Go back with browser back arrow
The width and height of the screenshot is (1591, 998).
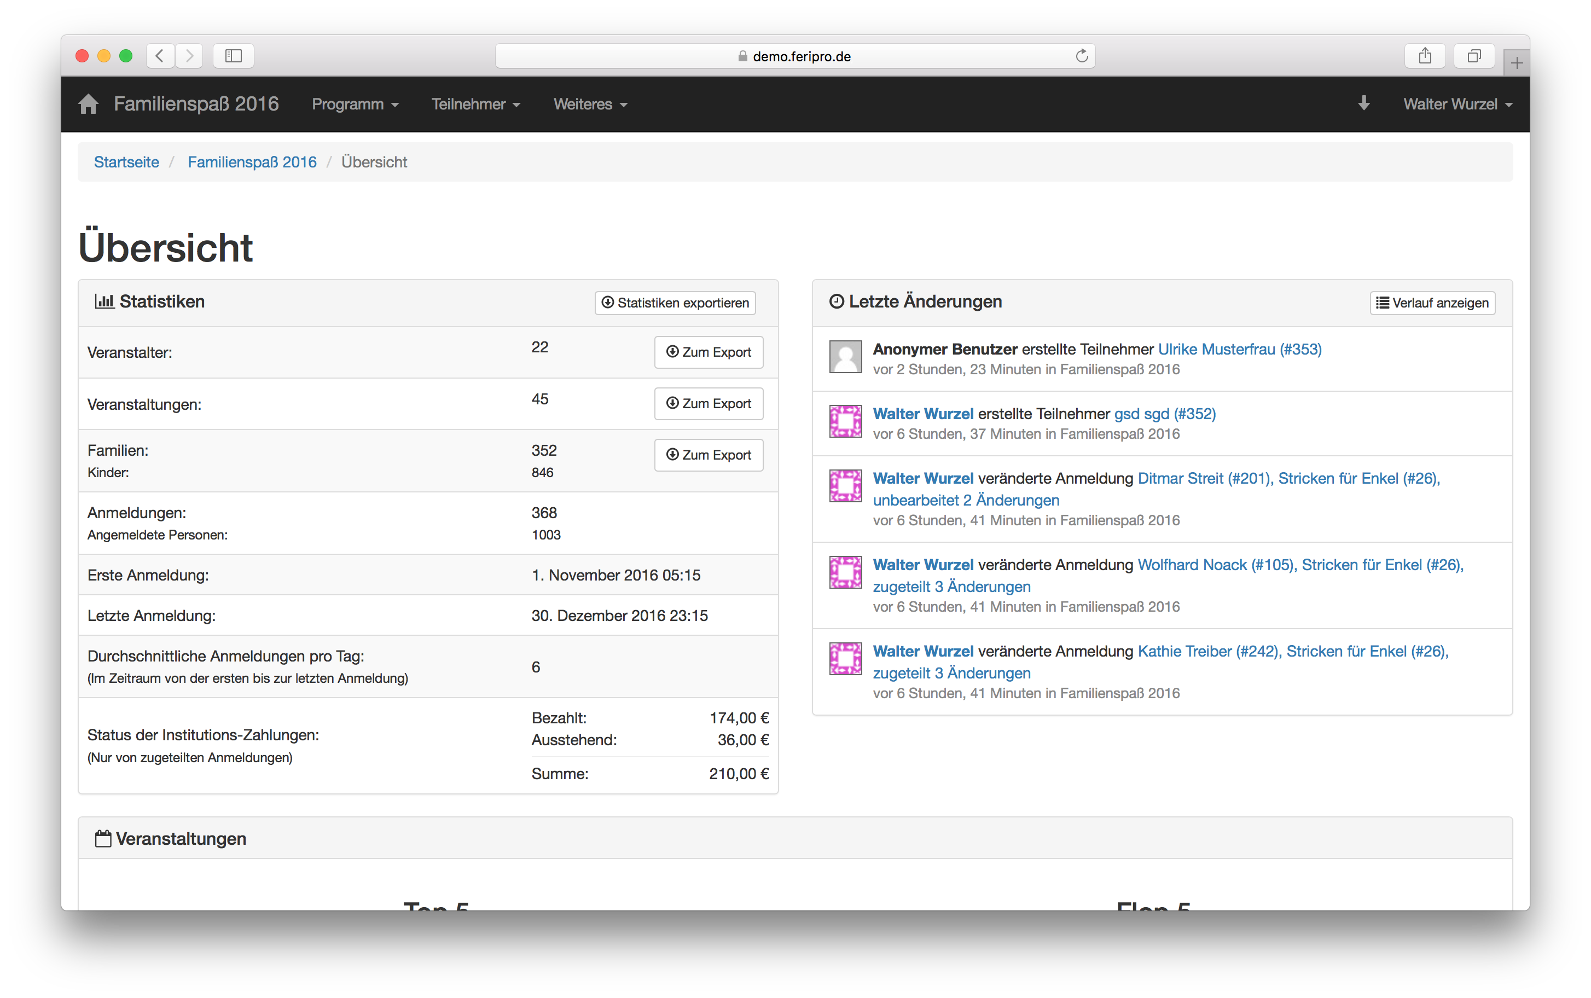160,56
